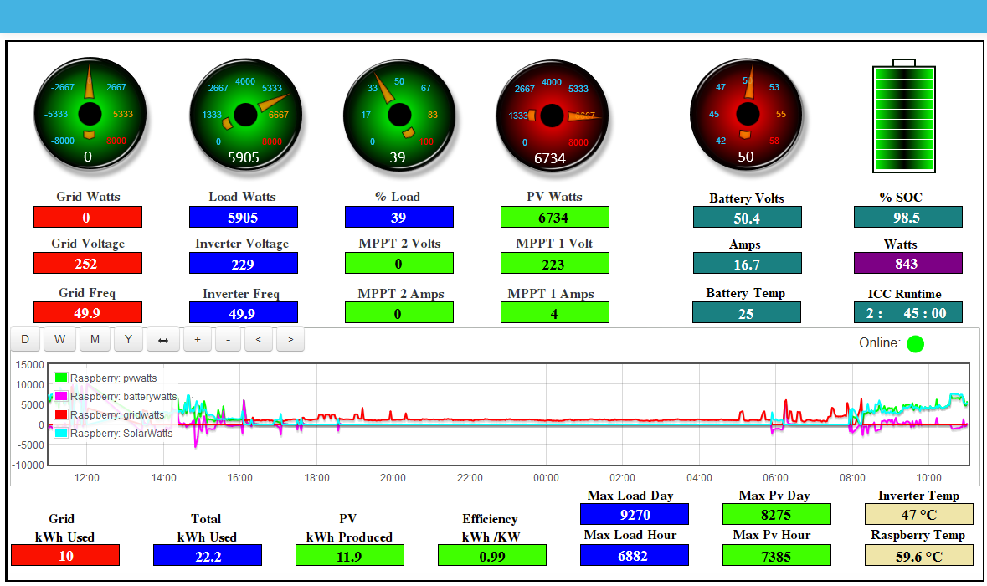Zoom out the graph with minus button
Screen dimensions: 987x586
coord(229,340)
